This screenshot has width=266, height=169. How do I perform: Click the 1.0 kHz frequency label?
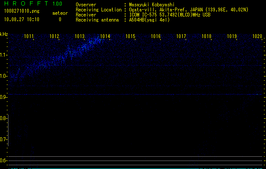point(3,76)
